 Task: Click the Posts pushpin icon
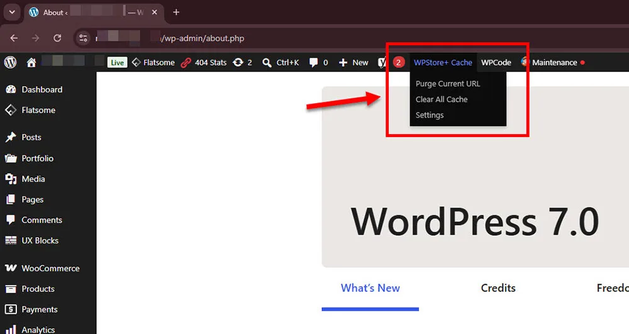11,137
